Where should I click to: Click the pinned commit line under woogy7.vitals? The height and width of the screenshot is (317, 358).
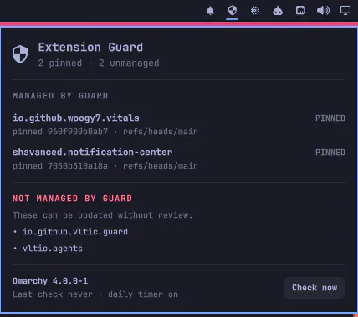click(x=105, y=132)
